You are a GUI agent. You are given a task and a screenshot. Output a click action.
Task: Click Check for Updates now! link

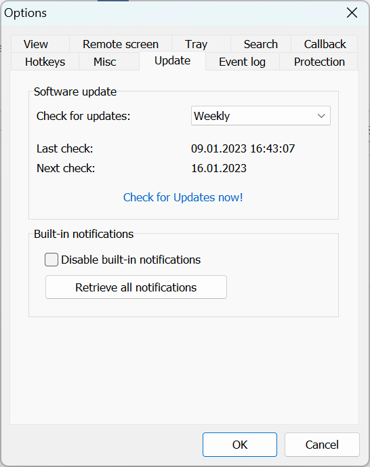(x=183, y=197)
